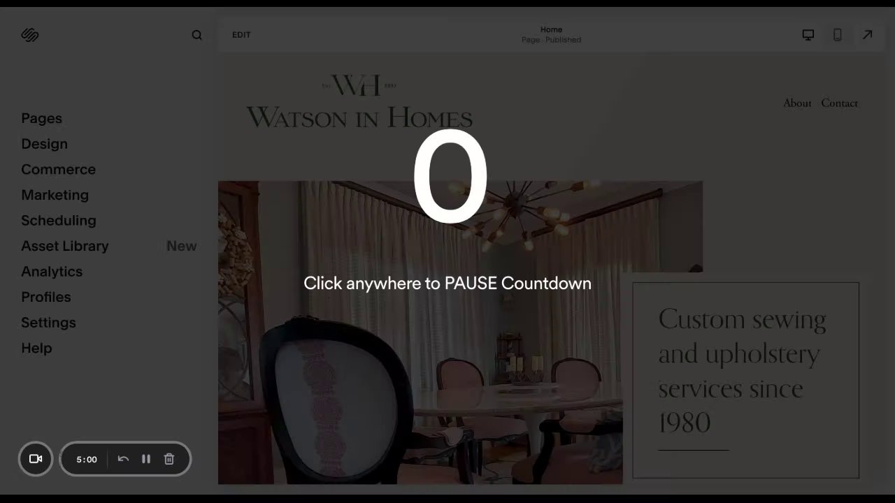Open the search magnifier icon

[197, 35]
